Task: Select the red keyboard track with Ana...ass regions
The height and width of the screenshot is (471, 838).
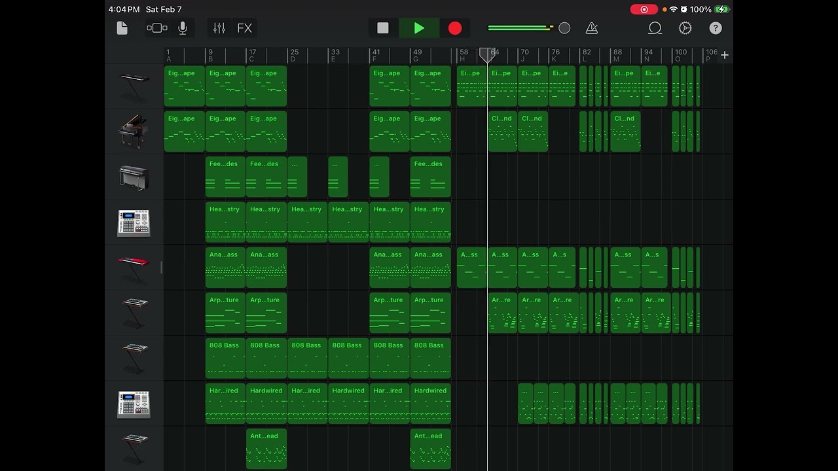Action: click(x=134, y=268)
